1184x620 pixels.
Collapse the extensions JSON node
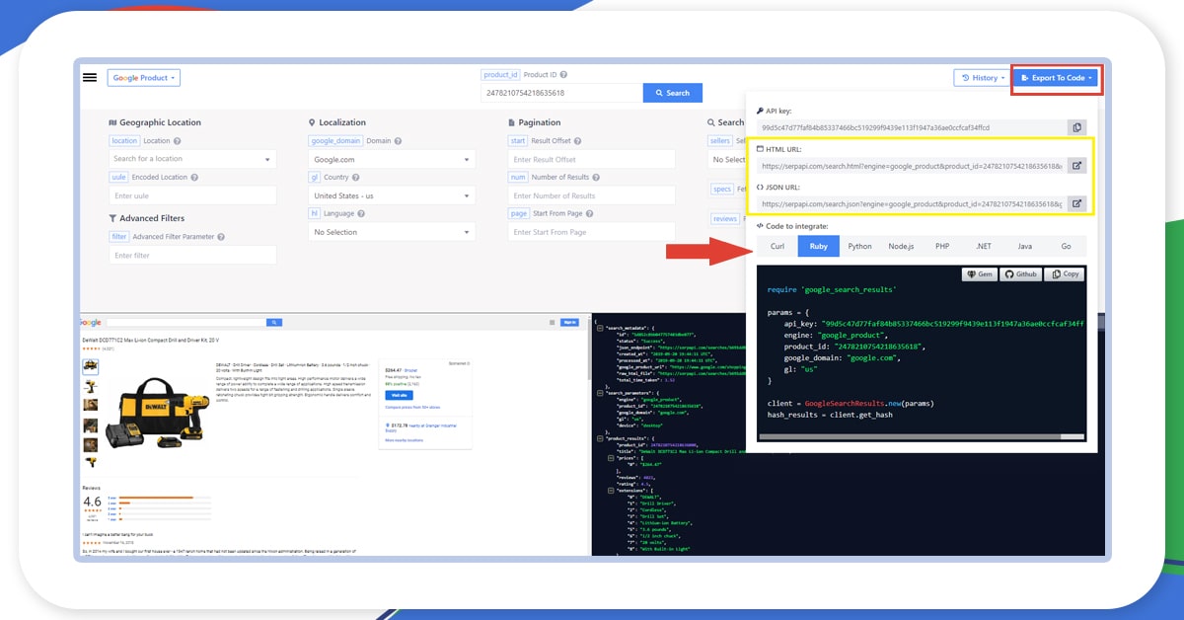612,490
